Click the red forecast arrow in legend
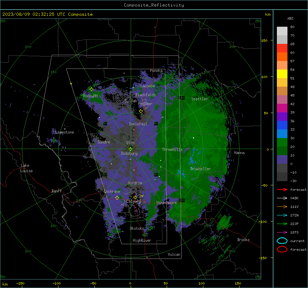 (282, 189)
